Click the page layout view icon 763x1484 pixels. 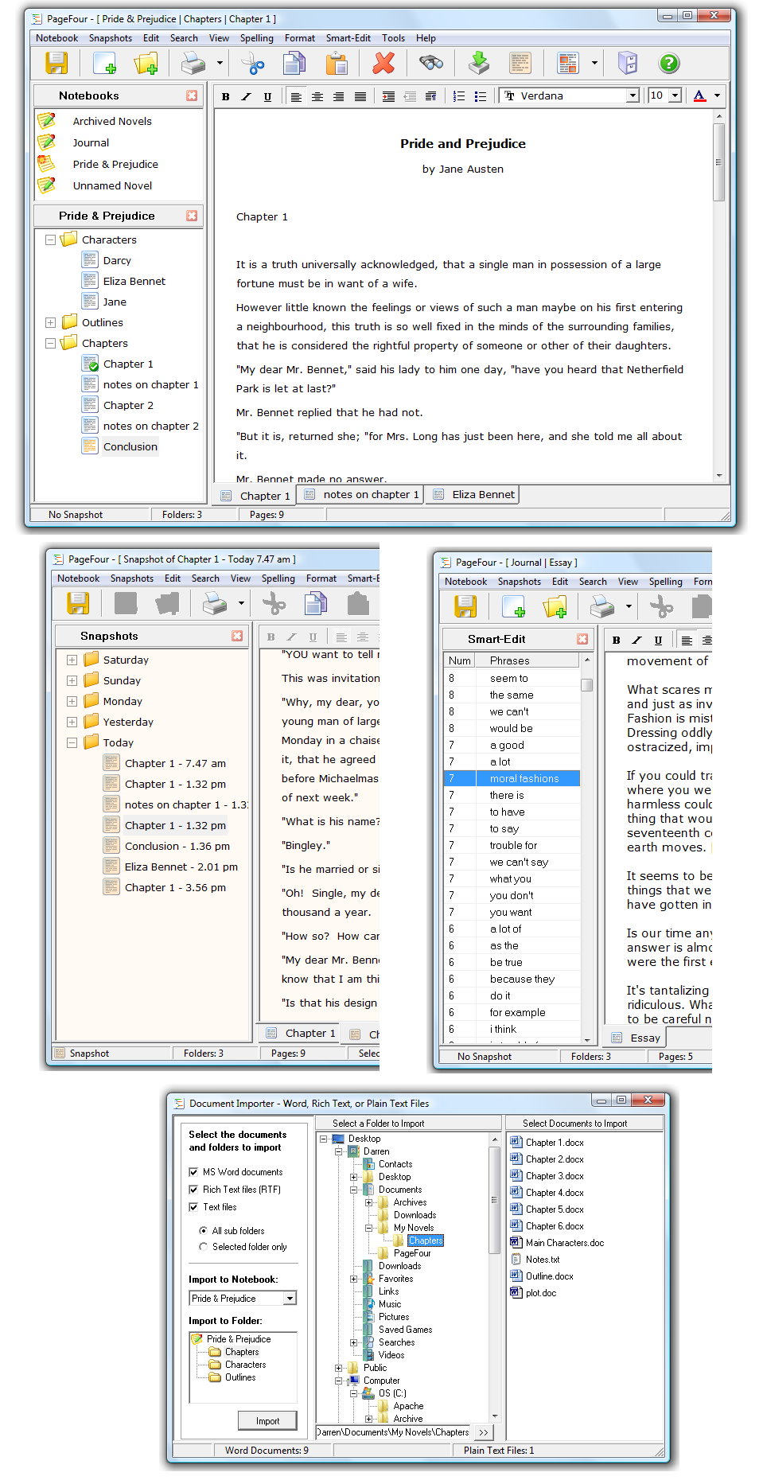[568, 63]
